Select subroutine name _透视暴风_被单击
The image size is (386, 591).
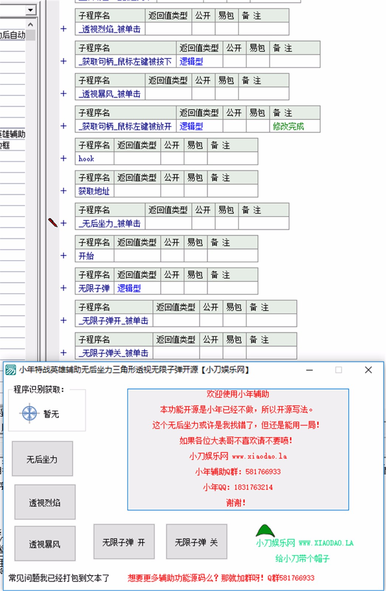tap(110, 94)
